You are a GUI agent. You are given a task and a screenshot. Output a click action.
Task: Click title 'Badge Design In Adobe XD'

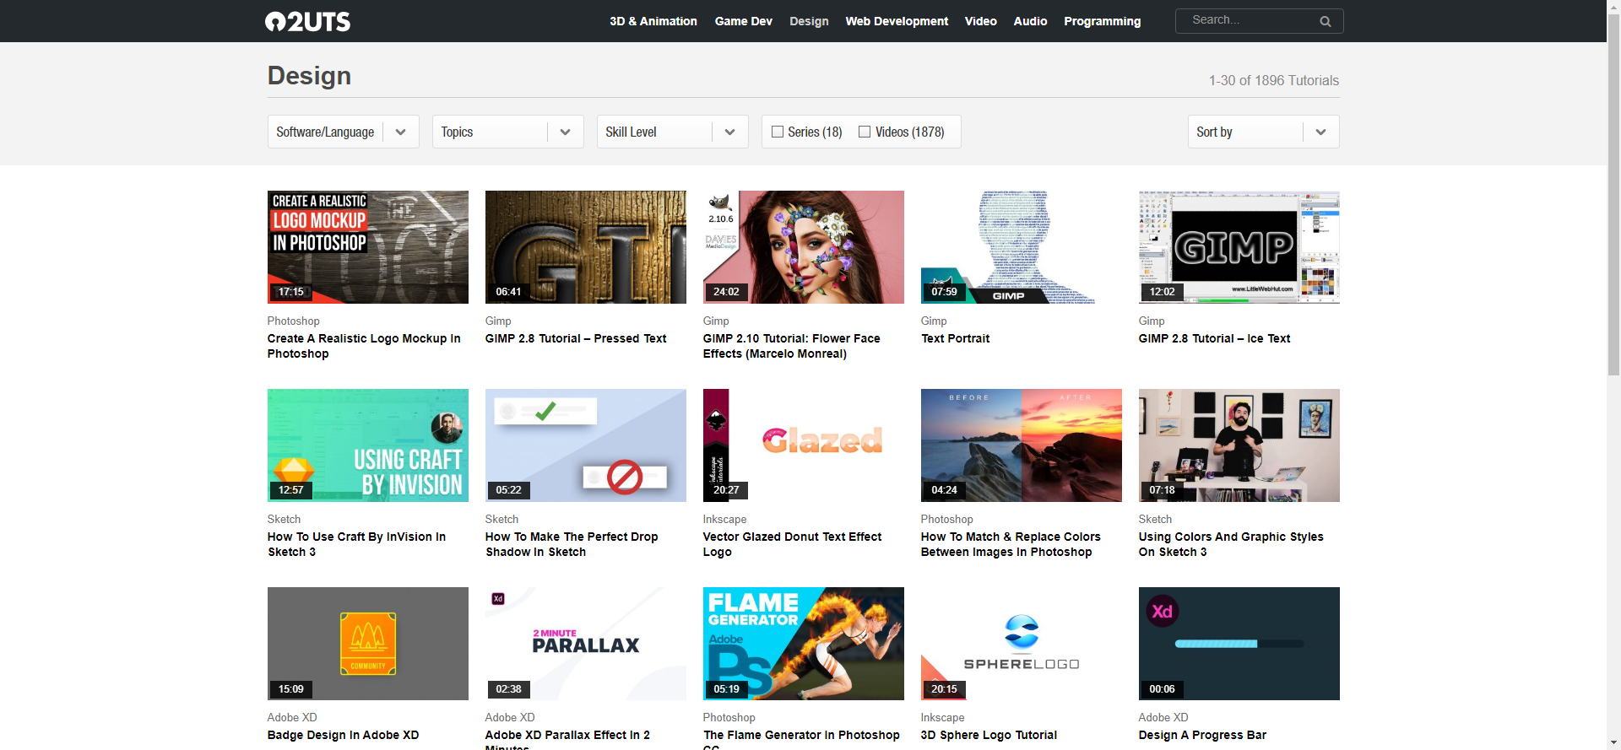click(343, 735)
